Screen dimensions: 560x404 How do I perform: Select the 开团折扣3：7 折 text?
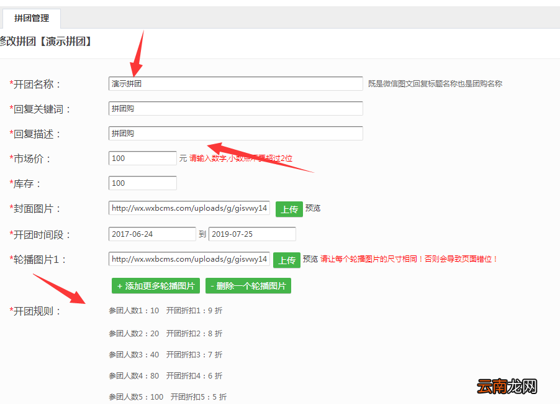[x=194, y=355]
